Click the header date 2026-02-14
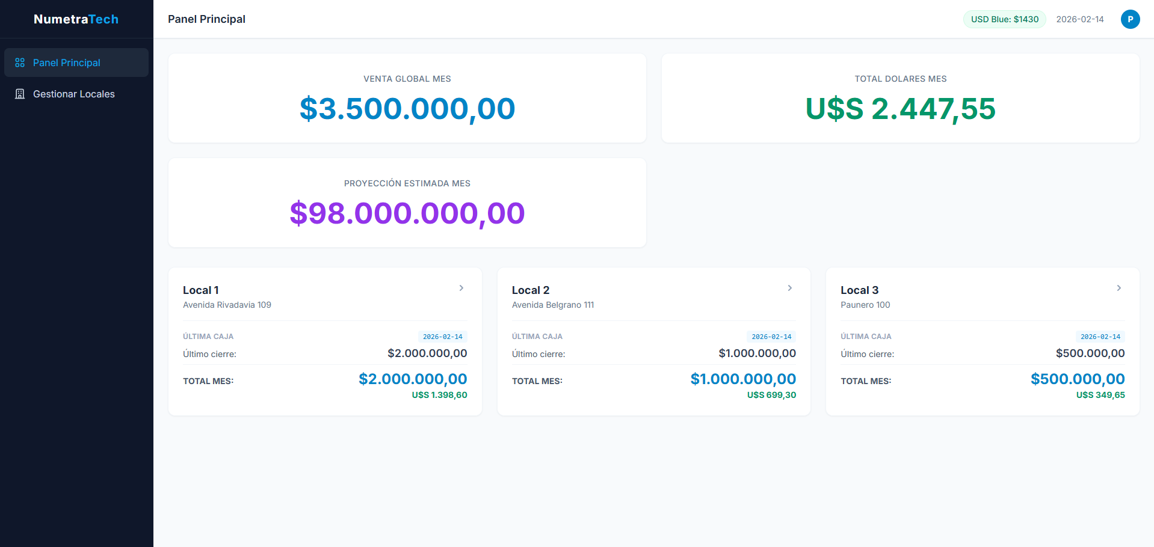 (1080, 19)
